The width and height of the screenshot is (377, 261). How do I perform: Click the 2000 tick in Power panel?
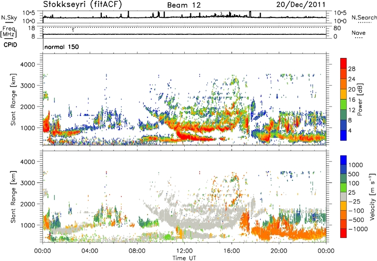point(28,106)
